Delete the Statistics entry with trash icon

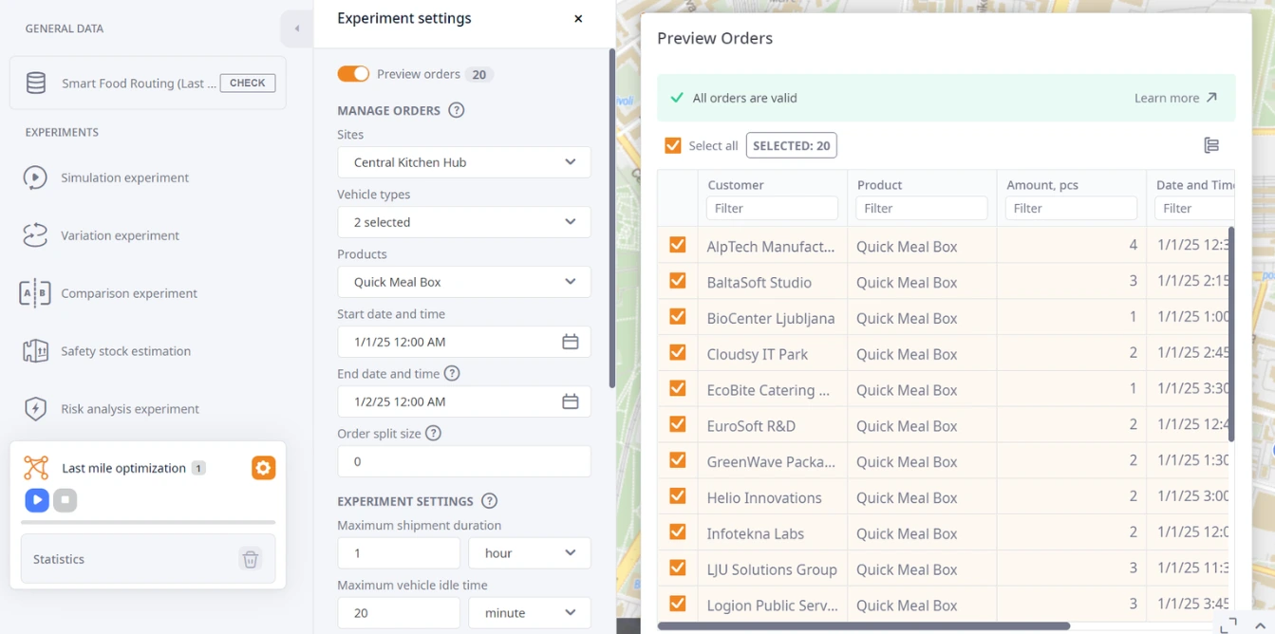(251, 559)
